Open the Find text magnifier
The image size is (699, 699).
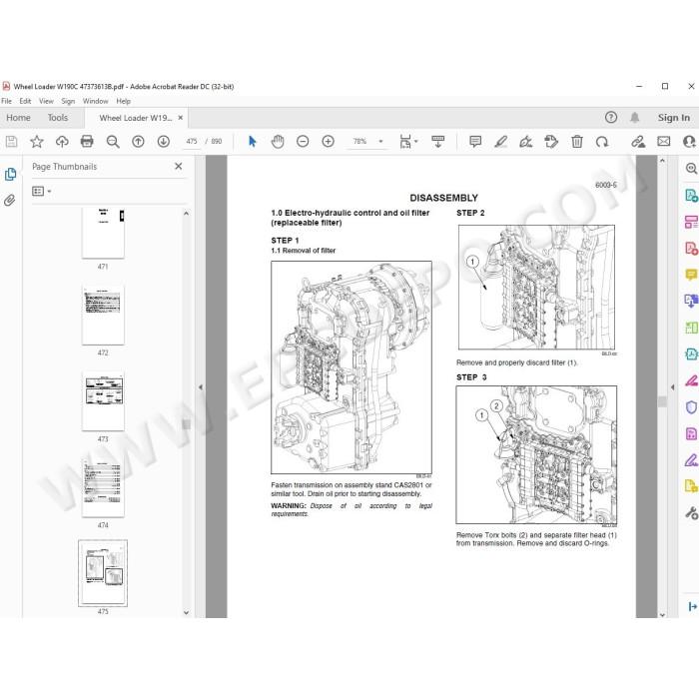(x=113, y=142)
